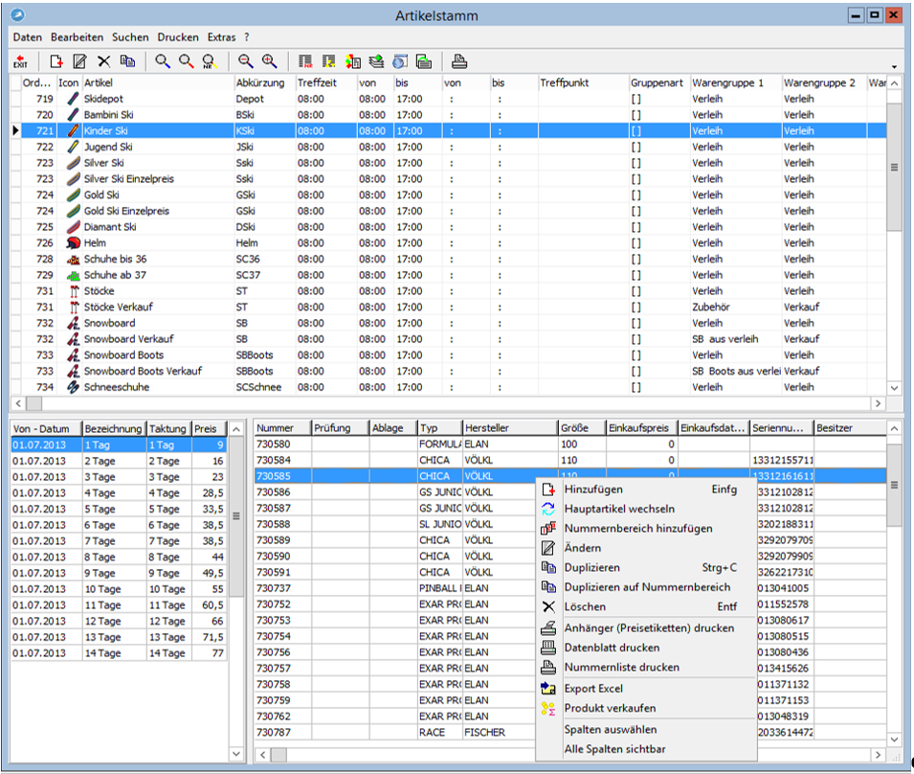Choose Spalten auswählen menu entry

pos(646,730)
